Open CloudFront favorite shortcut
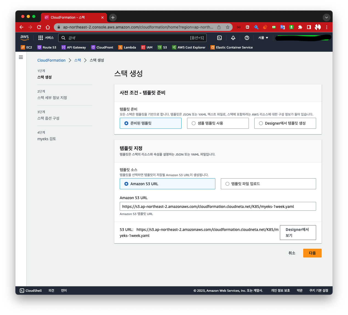Image resolution: width=348 pixels, height=315 pixels. (x=102, y=47)
